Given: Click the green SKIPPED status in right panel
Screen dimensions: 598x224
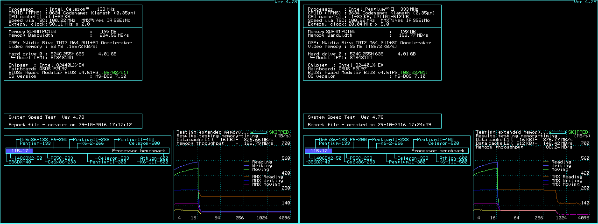Looking at the screenshot, I should pos(578,132).
